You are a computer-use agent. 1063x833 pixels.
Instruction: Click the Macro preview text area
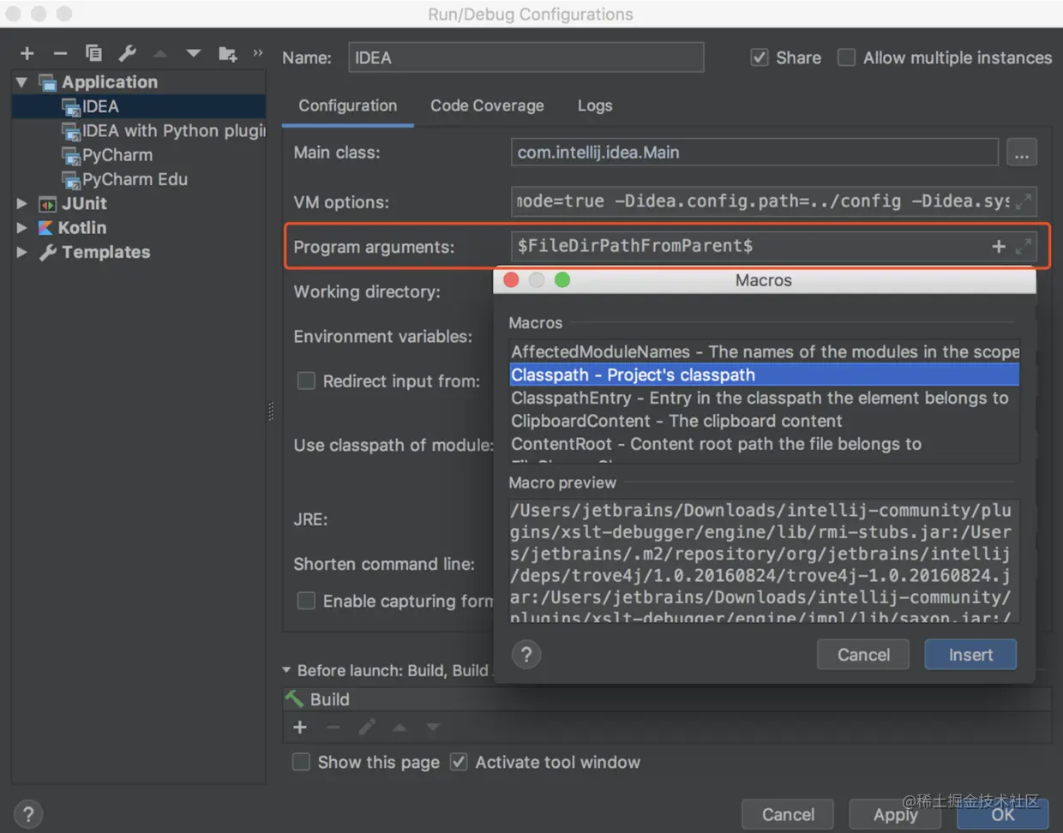[x=763, y=562]
